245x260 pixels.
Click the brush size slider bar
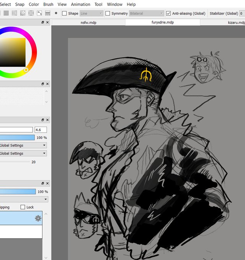point(16,130)
